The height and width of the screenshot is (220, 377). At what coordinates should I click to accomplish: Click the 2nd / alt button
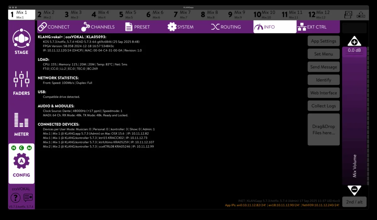pos(354,202)
